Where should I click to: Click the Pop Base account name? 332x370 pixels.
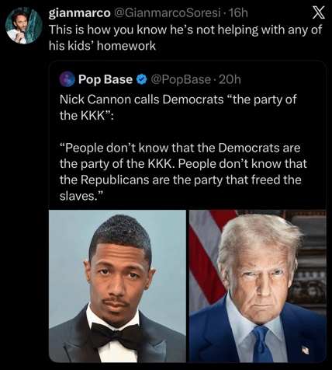pyautogui.click(x=105, y=79)
